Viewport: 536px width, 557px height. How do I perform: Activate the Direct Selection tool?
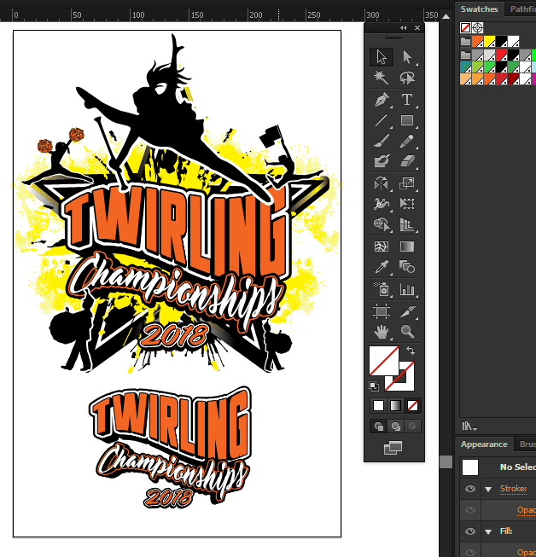tap(407, 57)
